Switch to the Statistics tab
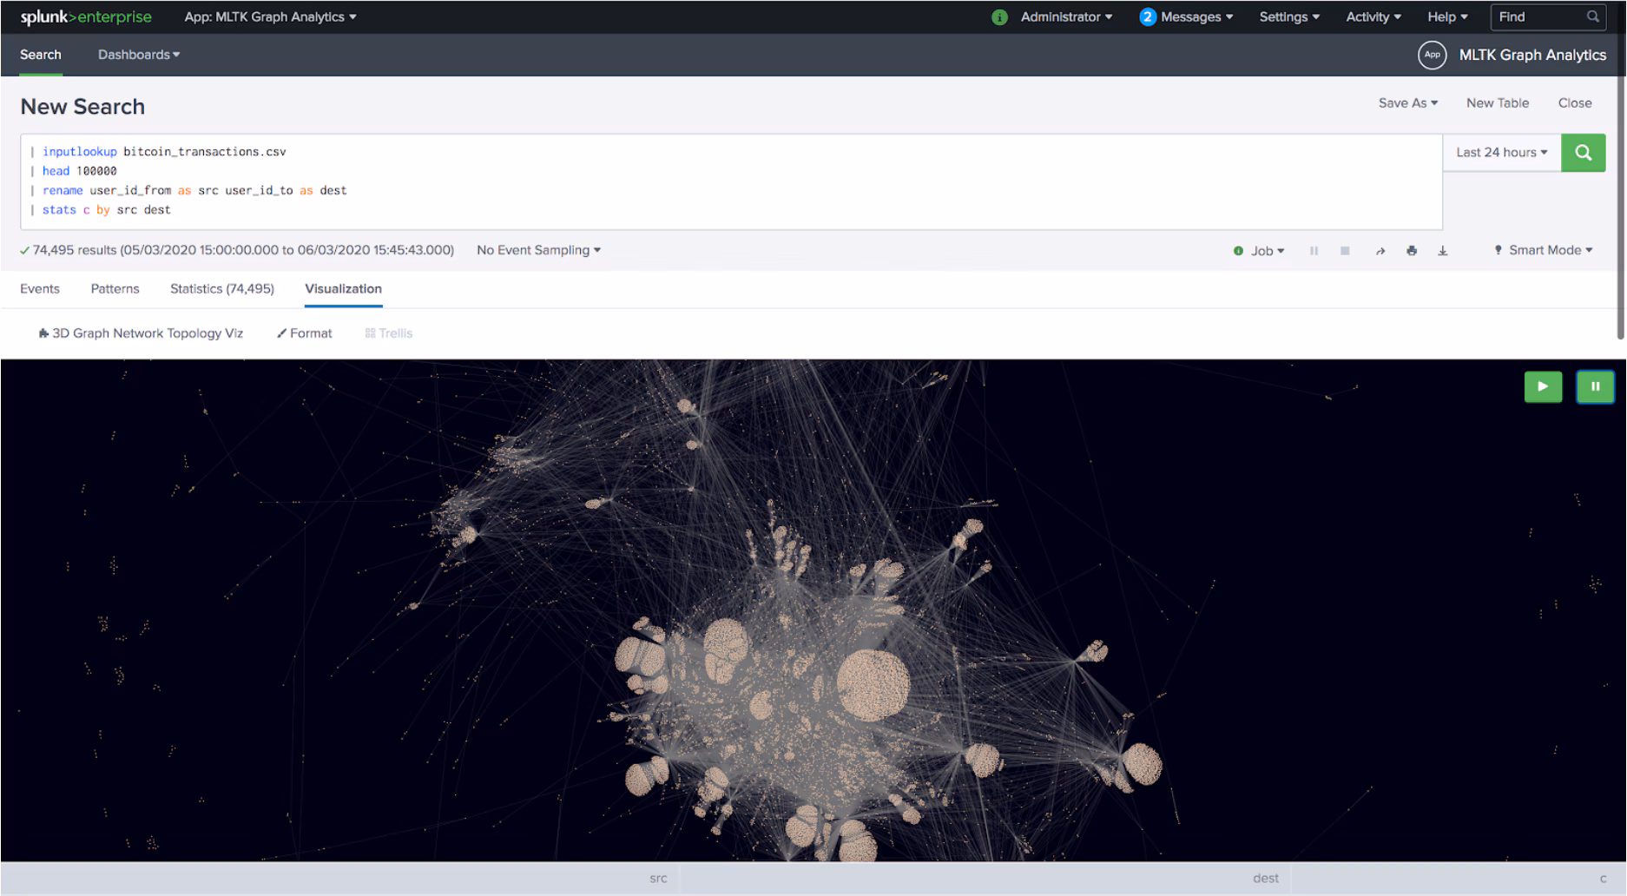This screenshot has height=896, width=1627. coord(221,288)
